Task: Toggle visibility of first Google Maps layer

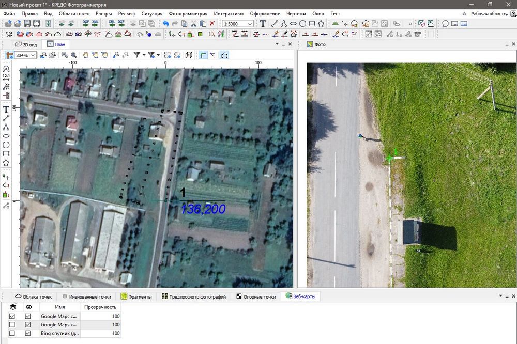Action: coord(28,316)
